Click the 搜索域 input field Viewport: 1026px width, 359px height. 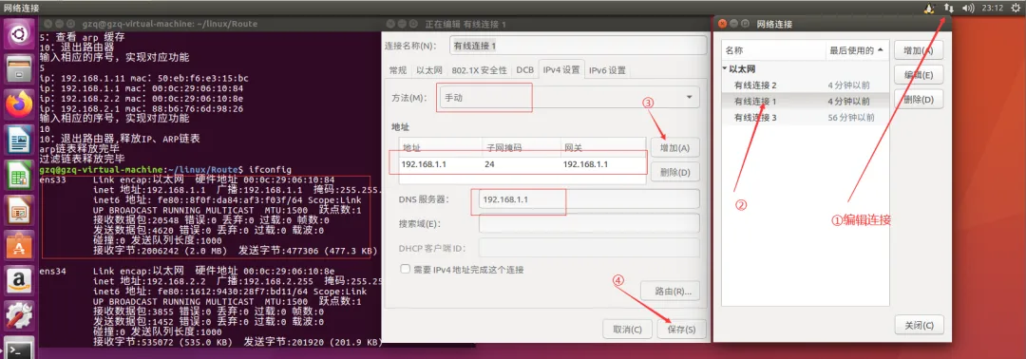(590, 223)
